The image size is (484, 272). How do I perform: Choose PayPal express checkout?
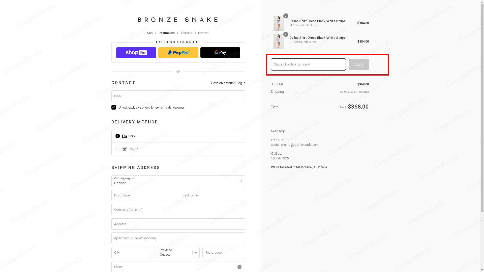click(178, 53)
